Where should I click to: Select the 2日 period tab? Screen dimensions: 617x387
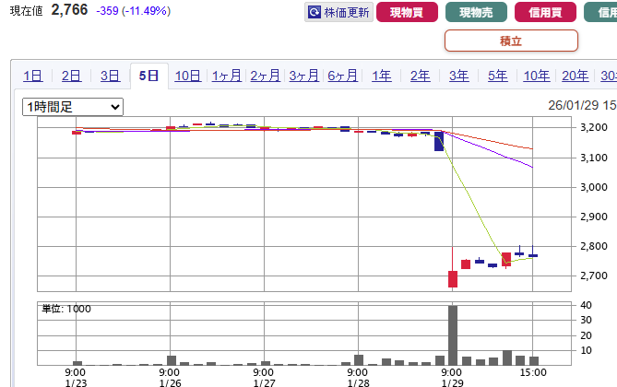(x=71, y=76)
